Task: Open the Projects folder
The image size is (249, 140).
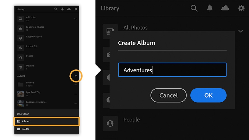Action: pyautogui.click(x=30, y=84)
